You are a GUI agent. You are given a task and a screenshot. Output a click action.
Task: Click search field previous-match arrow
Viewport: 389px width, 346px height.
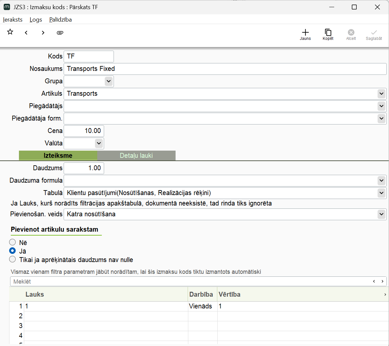[374, 281]
